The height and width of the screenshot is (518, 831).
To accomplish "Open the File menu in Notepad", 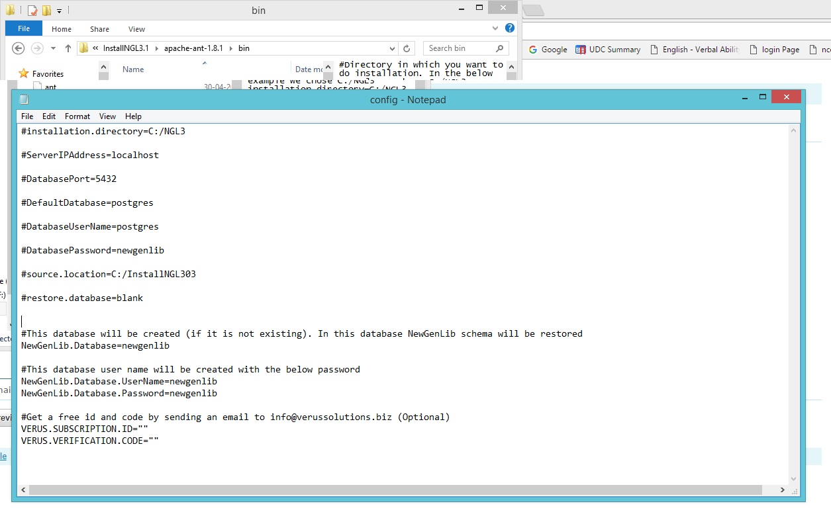I will [27, 116].
